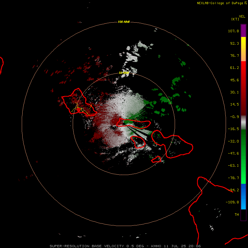Image resolution: width=248 pixels, height=248 pixels.
Task: Click the 50 NMI range ring label
Action: point(124,73)
